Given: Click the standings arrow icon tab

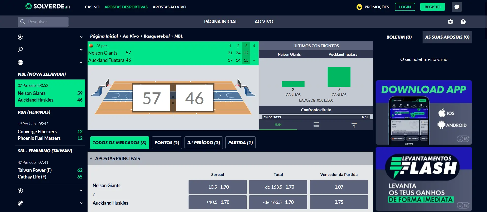Looking at the screenshot, I should pyautogui.click(x=354, y=125).
